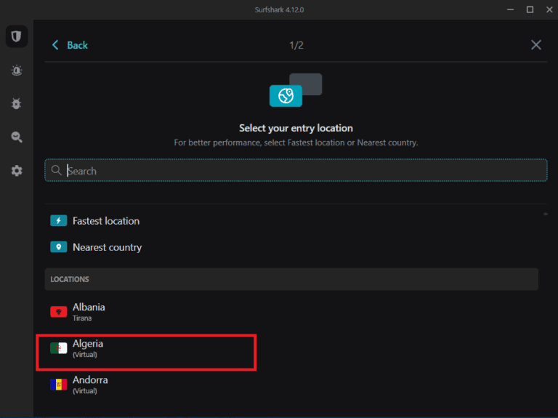Click the Nearest country pin icon

click(x=59, y=247)
